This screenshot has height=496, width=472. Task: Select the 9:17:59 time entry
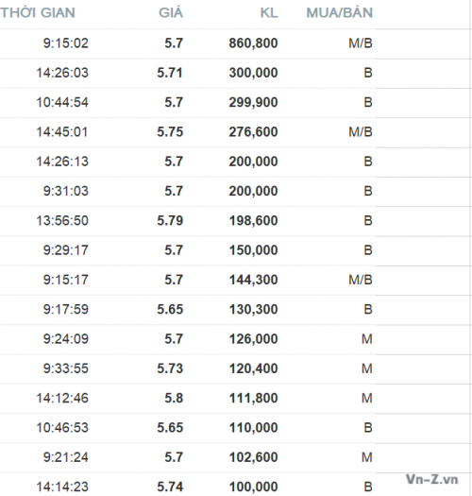[66, 309]
